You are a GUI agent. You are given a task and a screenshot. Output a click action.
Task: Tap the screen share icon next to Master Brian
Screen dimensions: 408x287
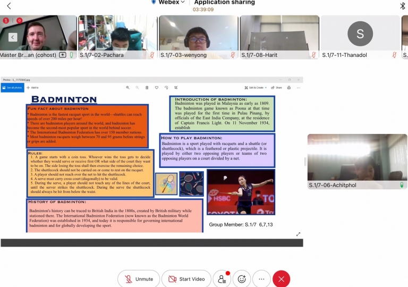pos(63,55)
